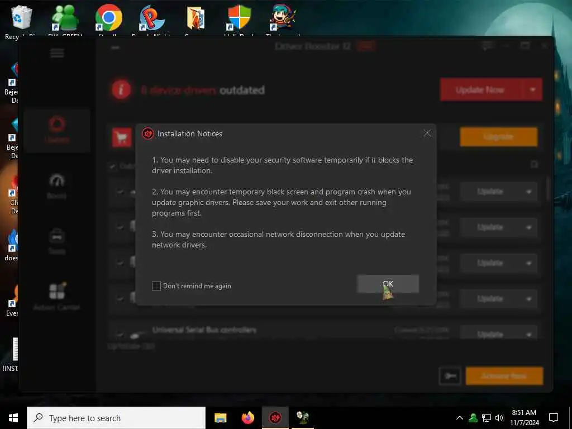
Task: Click the red shopping cart icon
Action: [122, 137]
